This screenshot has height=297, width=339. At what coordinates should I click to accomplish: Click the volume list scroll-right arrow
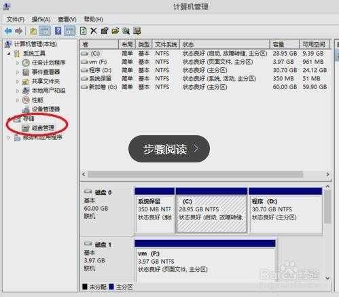(327, 174)
